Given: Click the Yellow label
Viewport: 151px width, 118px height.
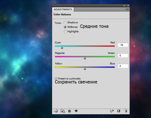Looking at the screenshot, I should (58, 64).
